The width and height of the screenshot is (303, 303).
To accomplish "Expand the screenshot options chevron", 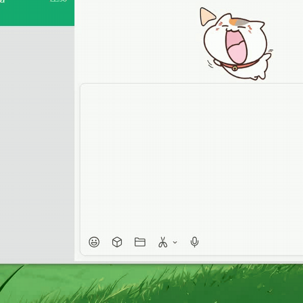I will coord(175,242).
